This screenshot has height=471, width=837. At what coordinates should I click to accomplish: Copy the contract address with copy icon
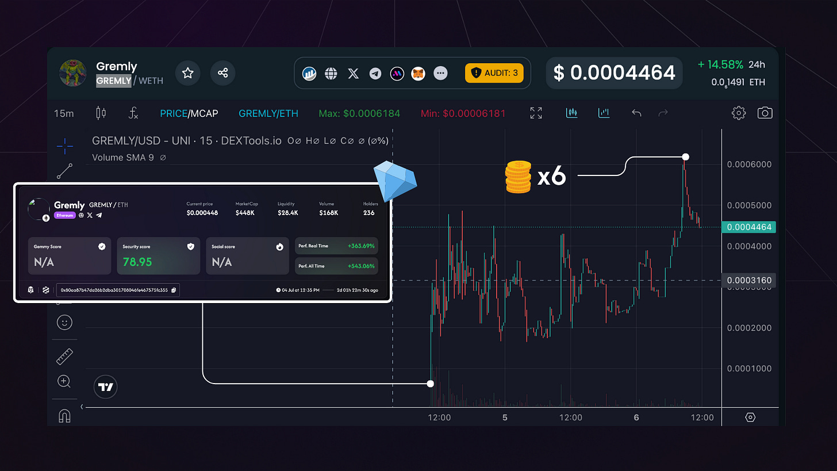pyautogui.click(x=174, y=290)
